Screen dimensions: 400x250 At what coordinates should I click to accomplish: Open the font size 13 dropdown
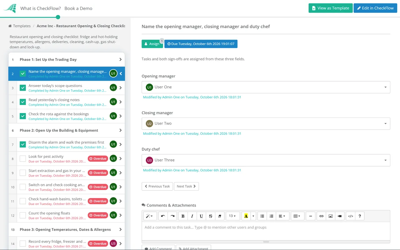pos(233,216)
